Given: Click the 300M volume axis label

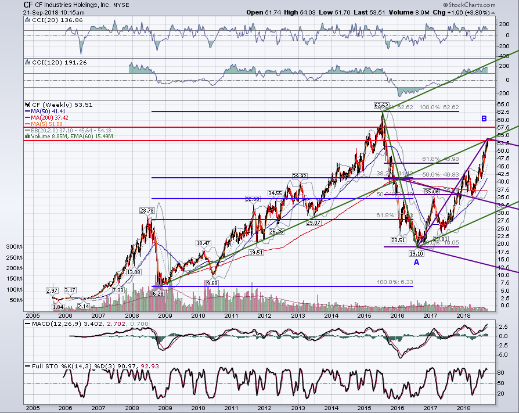Looking at the screenshot, I should (15, 247).
